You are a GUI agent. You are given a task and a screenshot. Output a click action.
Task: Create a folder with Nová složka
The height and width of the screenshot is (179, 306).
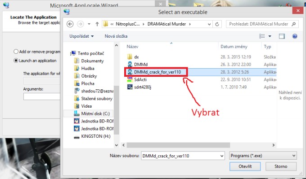(x=116, y=36)
